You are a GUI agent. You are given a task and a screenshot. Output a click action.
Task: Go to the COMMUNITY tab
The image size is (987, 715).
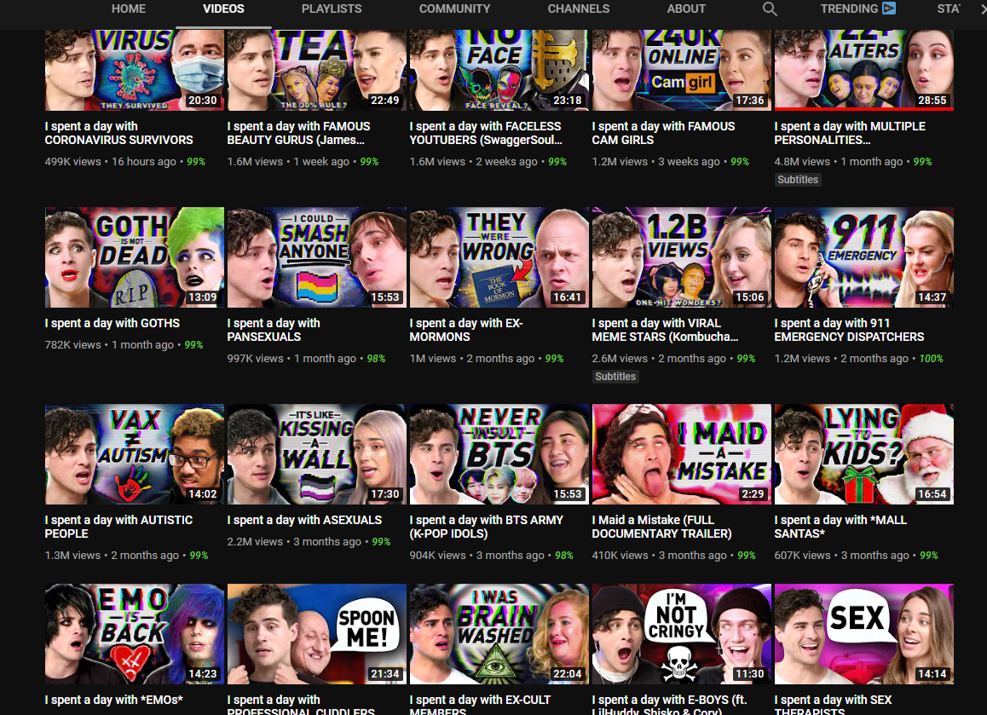tap(454, 9)
